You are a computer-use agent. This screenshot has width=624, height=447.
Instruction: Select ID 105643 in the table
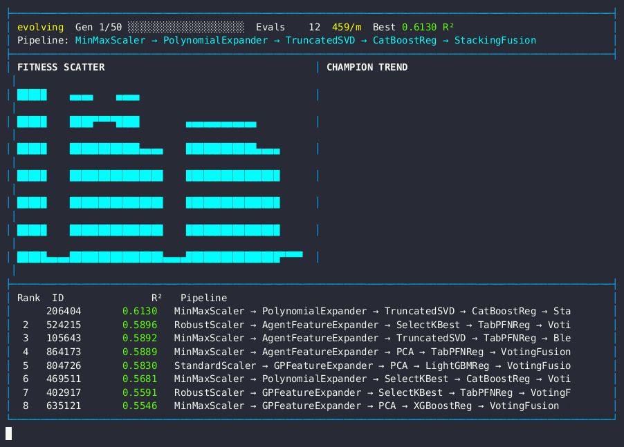tap(64, 338)
